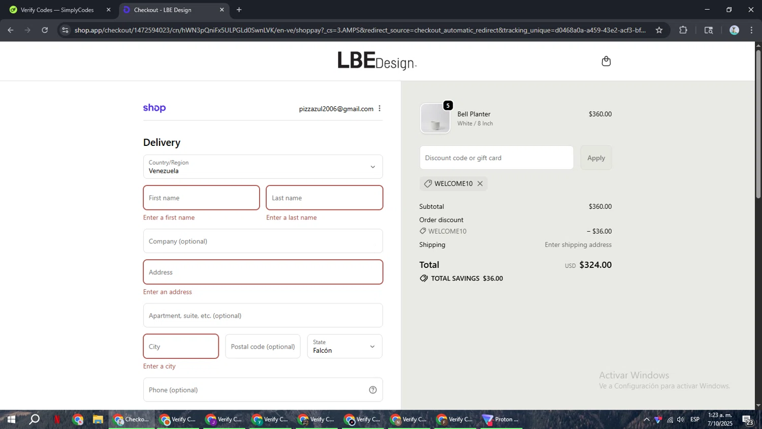The height and width of the screenshot is (429, 762).
Task: Click the Last name field
Action: coord(324,198)
